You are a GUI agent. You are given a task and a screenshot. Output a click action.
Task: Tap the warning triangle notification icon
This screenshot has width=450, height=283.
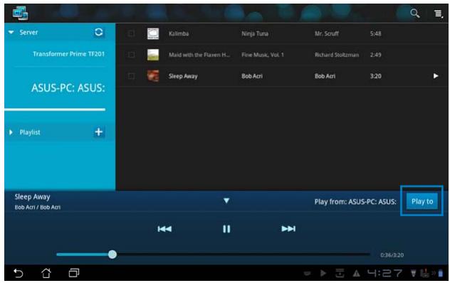click(x=357, y=274)
